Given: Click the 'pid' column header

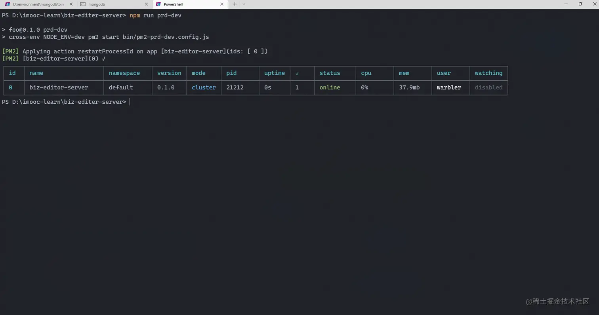Looking at the screenshot, I should (231, 73).
